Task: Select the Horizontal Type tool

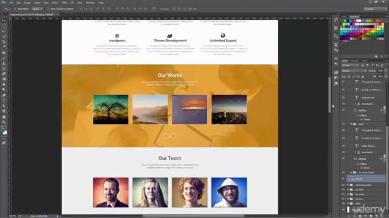Action: click(x=4, y=101)
